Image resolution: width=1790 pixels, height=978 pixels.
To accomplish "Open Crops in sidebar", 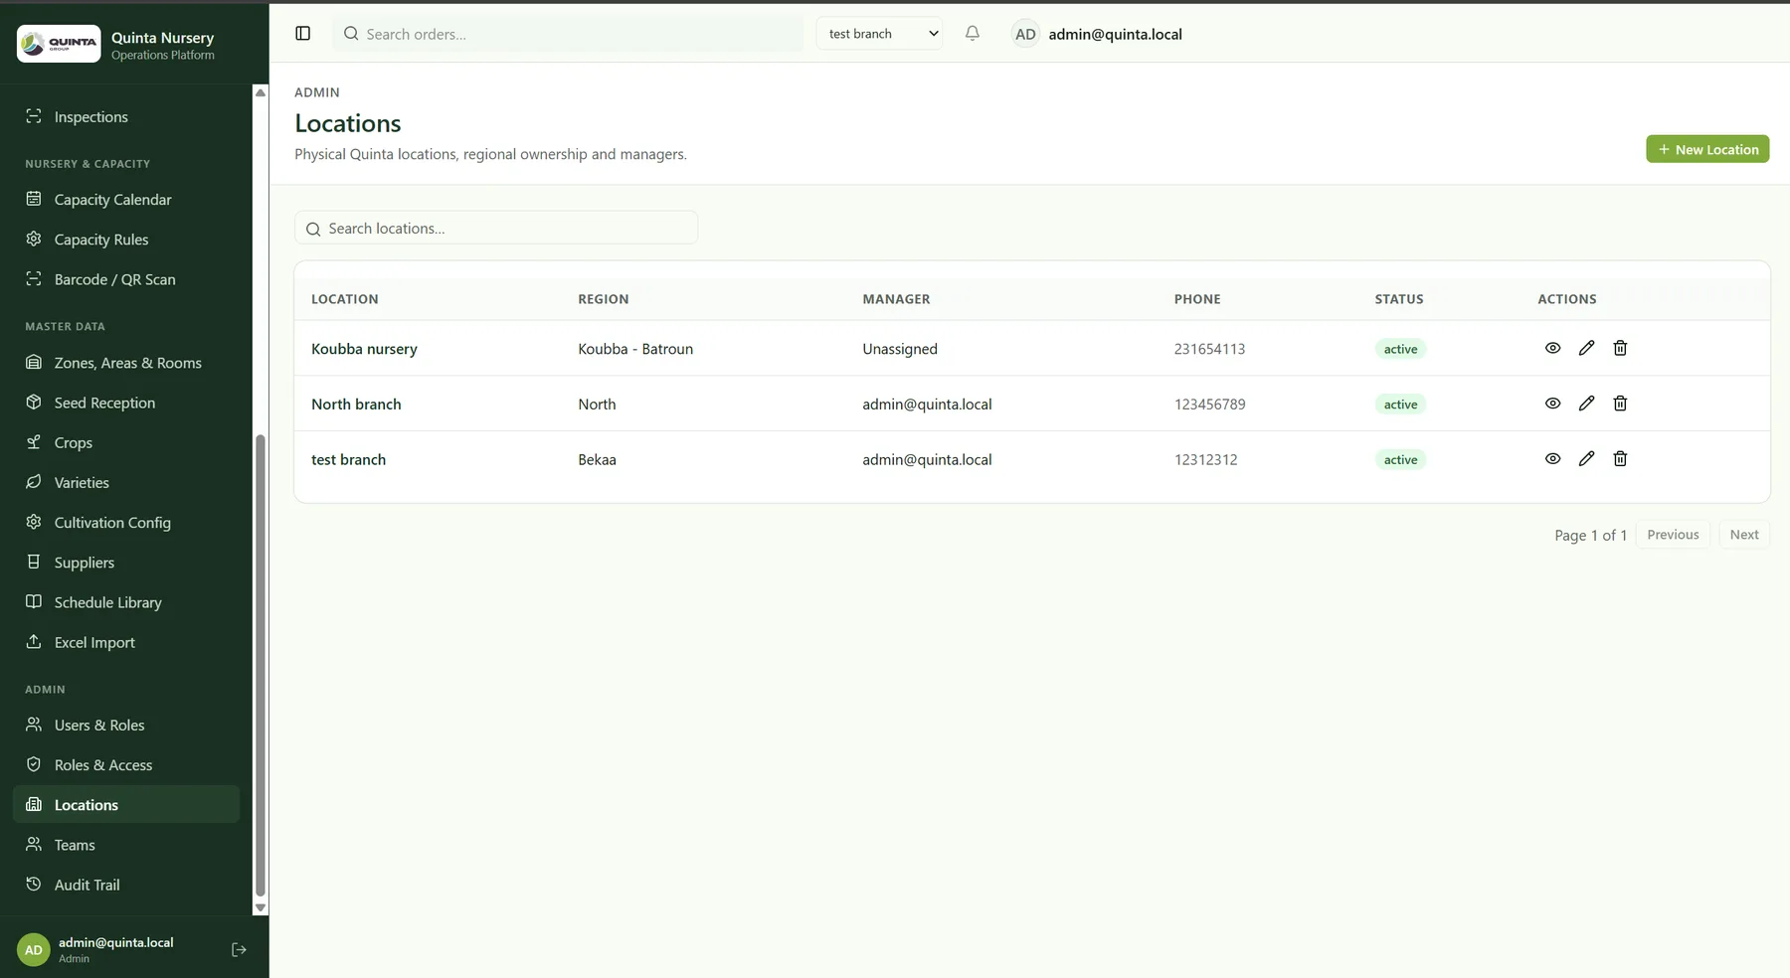I will [126, 442].
